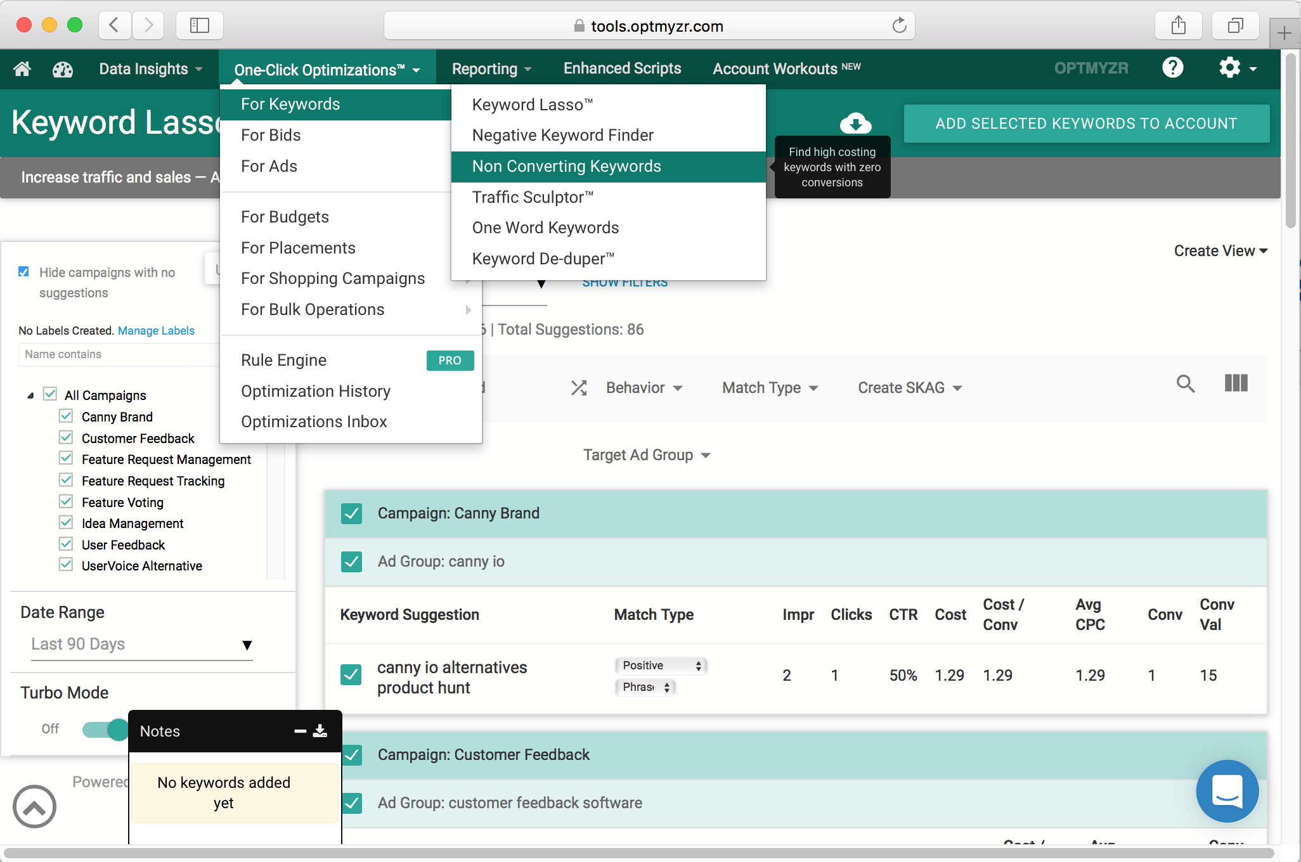The height and width of the screenshot is (862, 1301).
Task: Uncheck Hide campaigns with no suggestions
Action: coord(24,272)
